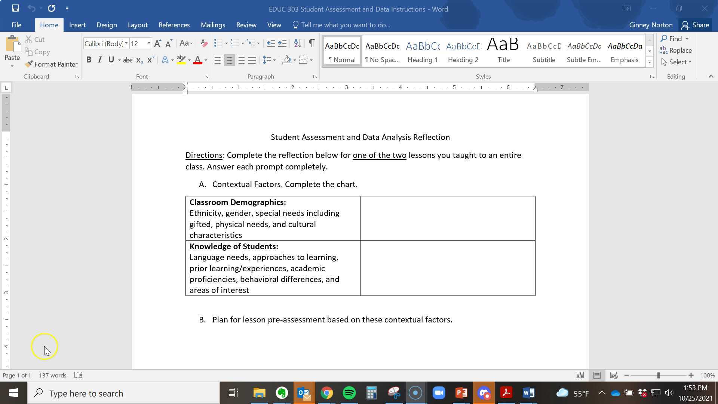Clear all formatting

pyautogui.click(x=204, y=43)
